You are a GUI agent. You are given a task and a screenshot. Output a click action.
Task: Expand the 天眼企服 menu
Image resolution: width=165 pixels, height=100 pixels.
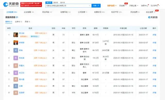click(x=134, y=6)
